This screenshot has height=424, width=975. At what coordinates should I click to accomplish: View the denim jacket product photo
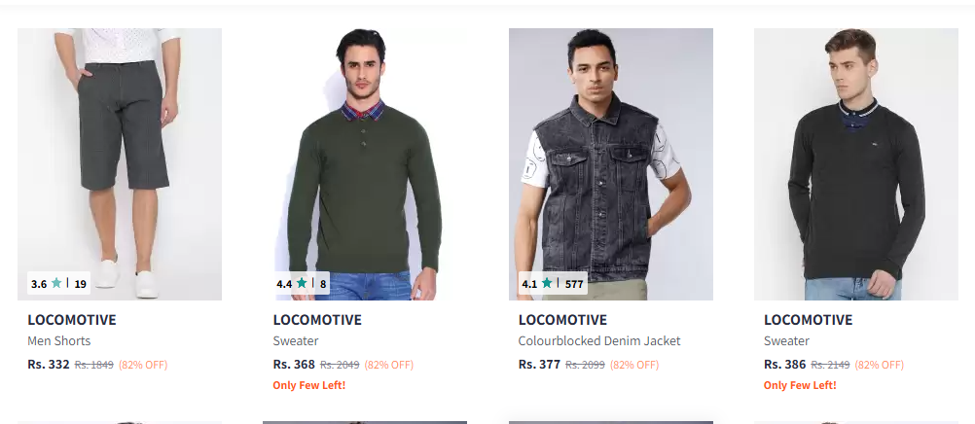coord(611,164)
